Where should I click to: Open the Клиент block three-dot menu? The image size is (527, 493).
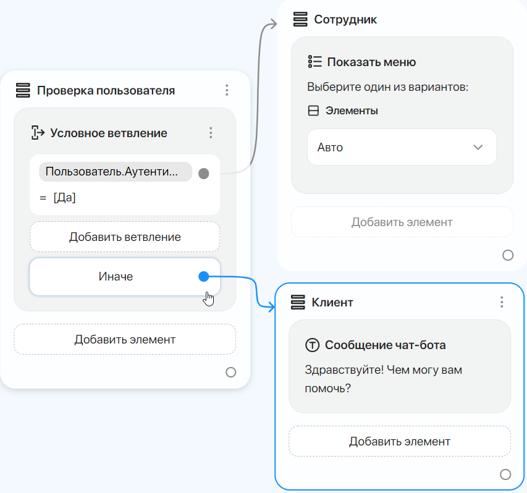click(502, 302)
